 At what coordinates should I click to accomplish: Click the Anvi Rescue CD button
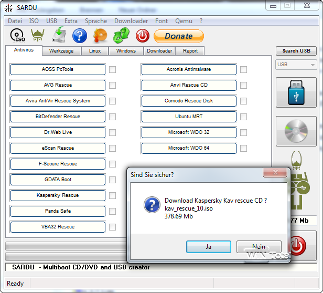(x=189, y=85)
